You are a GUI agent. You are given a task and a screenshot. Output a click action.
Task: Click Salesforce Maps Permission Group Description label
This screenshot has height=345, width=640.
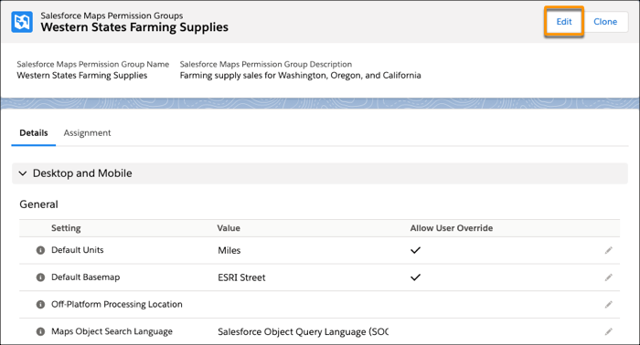pos(266,64)
